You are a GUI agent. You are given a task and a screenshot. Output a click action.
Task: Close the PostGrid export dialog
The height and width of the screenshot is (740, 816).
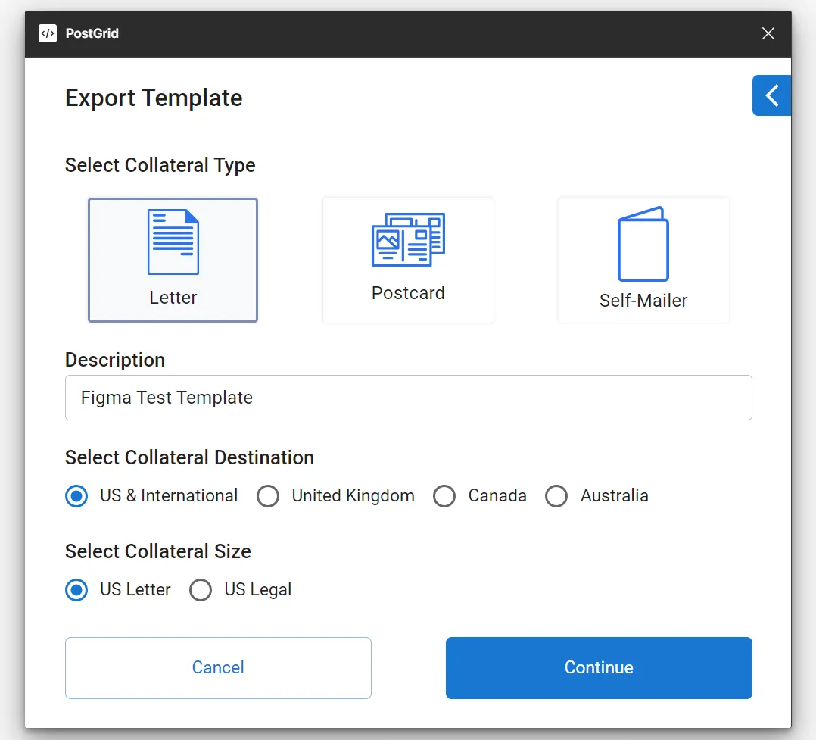pos(768,33)
